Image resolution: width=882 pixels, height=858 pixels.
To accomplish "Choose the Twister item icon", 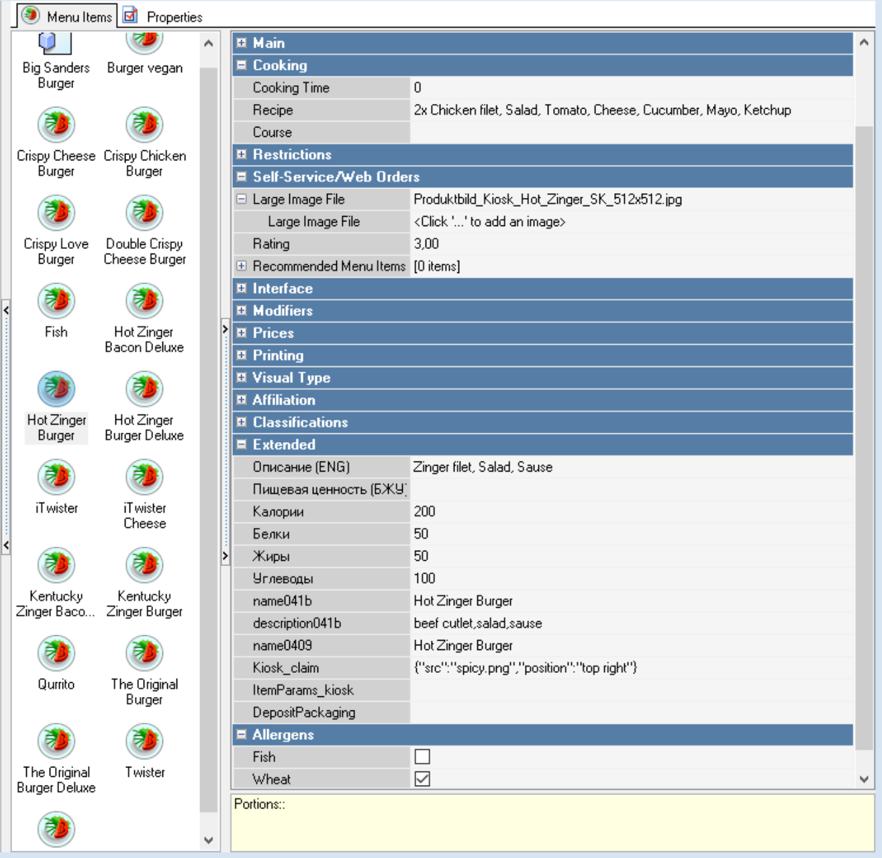I will (x=144, y=741).
